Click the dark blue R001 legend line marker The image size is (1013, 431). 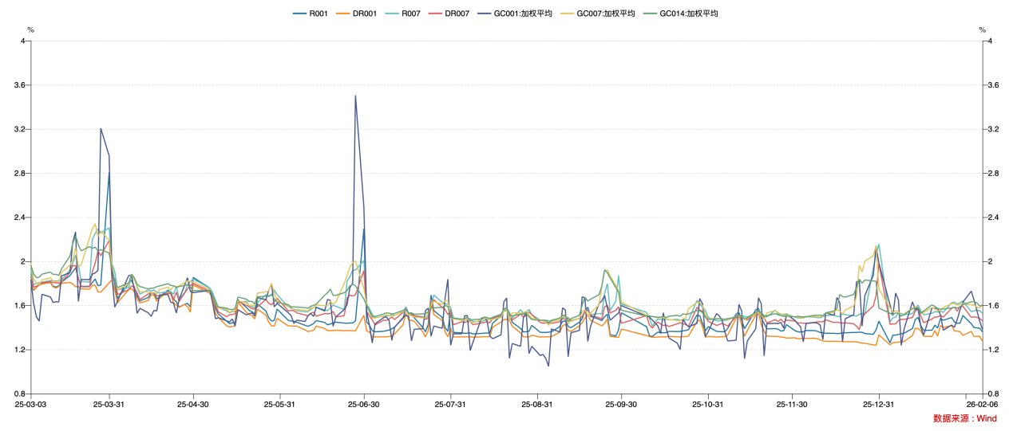click(300, 14)
